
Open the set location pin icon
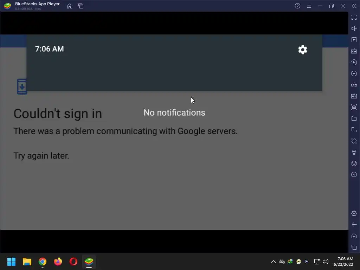click(x=354, y=152)
